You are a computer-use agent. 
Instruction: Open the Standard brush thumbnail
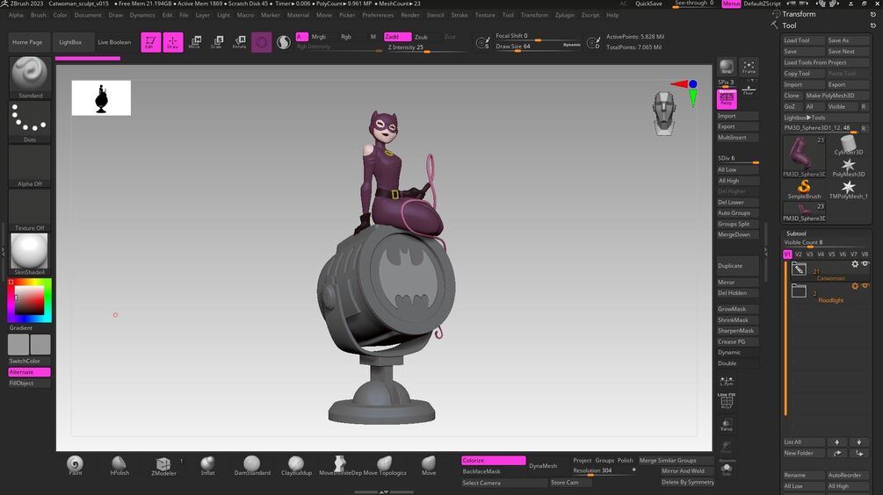(30, 77)
